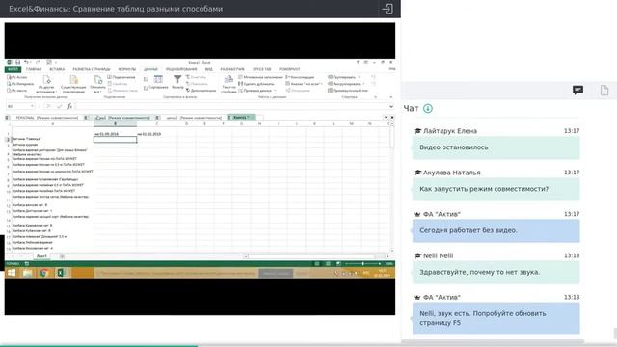
Task: Switch to Normal view icon in status bar
Action: coord(317,263)
